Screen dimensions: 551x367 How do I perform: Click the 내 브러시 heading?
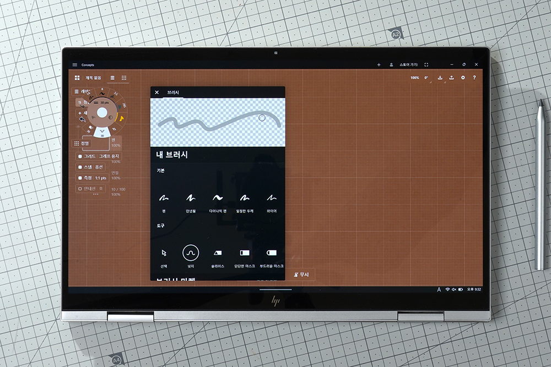(172, 155)
